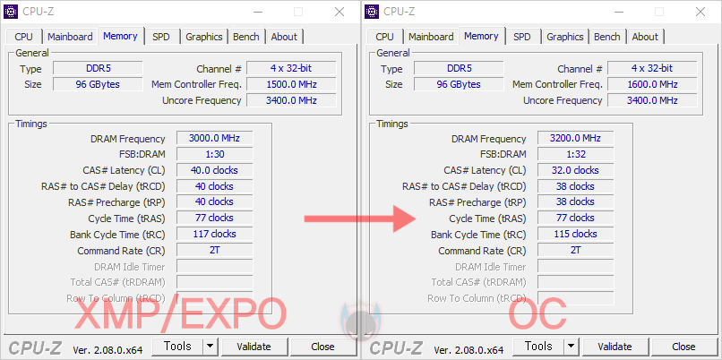
Task: Click the 2T Command Rate value in left window
Action: click(215, 250)
